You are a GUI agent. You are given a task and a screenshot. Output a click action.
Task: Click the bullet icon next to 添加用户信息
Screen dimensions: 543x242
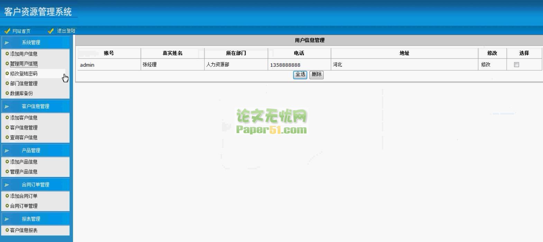[x=7, y=54]
